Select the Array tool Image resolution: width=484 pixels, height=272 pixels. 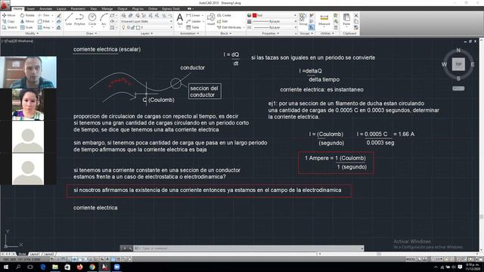[x=44, y=27]
